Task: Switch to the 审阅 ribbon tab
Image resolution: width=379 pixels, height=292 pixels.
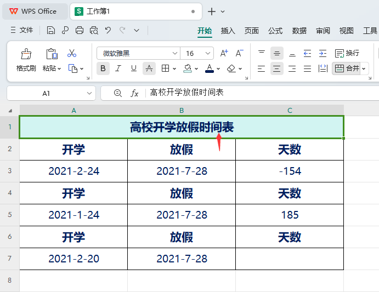Action: point(323,31)
